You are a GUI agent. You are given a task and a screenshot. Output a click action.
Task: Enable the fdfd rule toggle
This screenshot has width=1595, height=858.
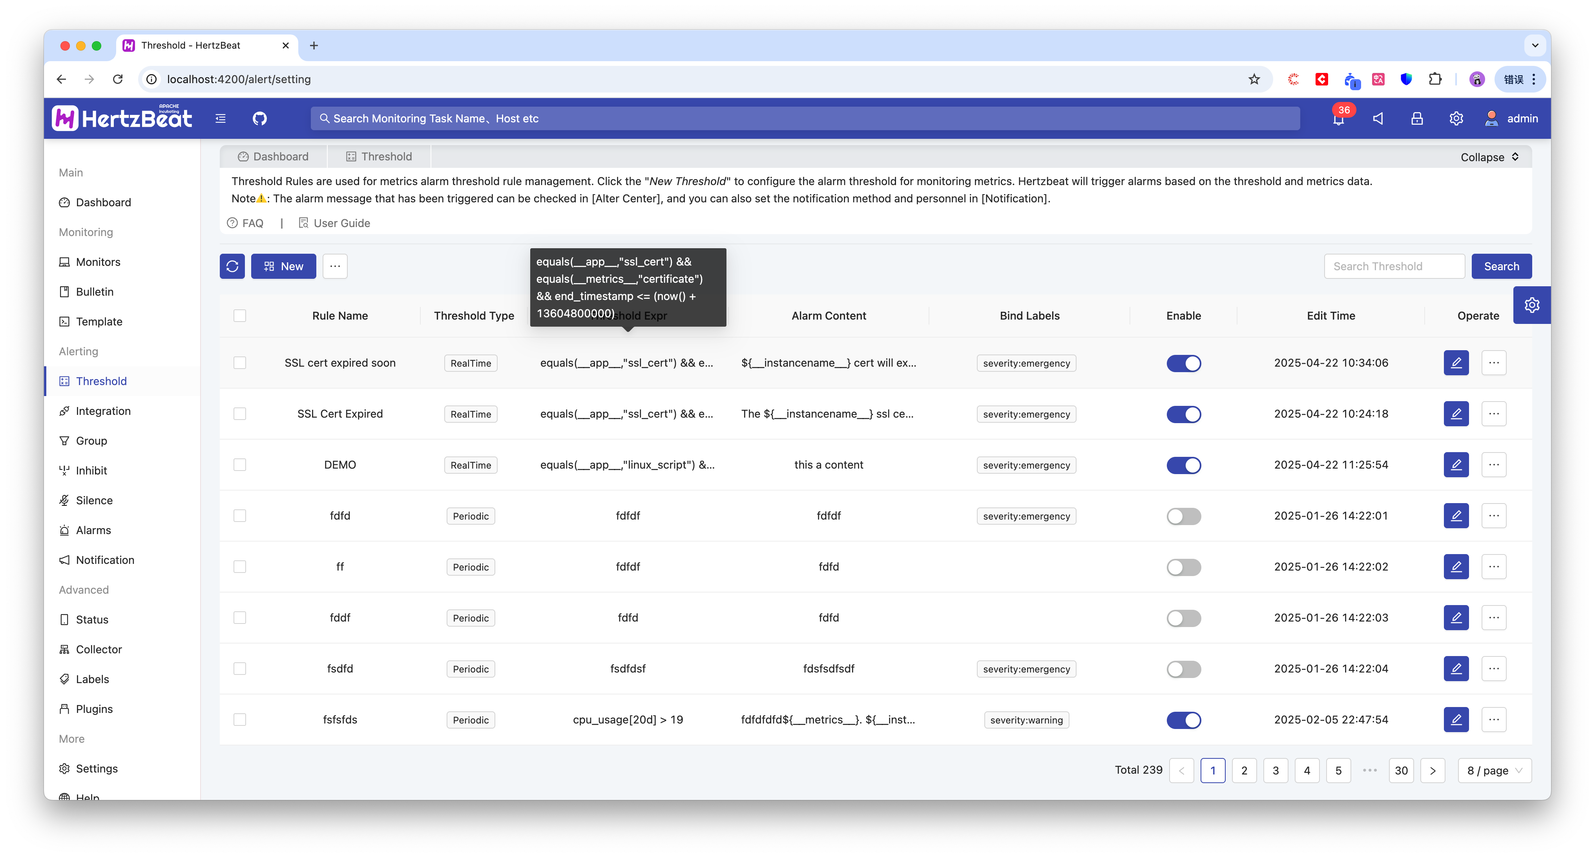tap(1183, 516)
